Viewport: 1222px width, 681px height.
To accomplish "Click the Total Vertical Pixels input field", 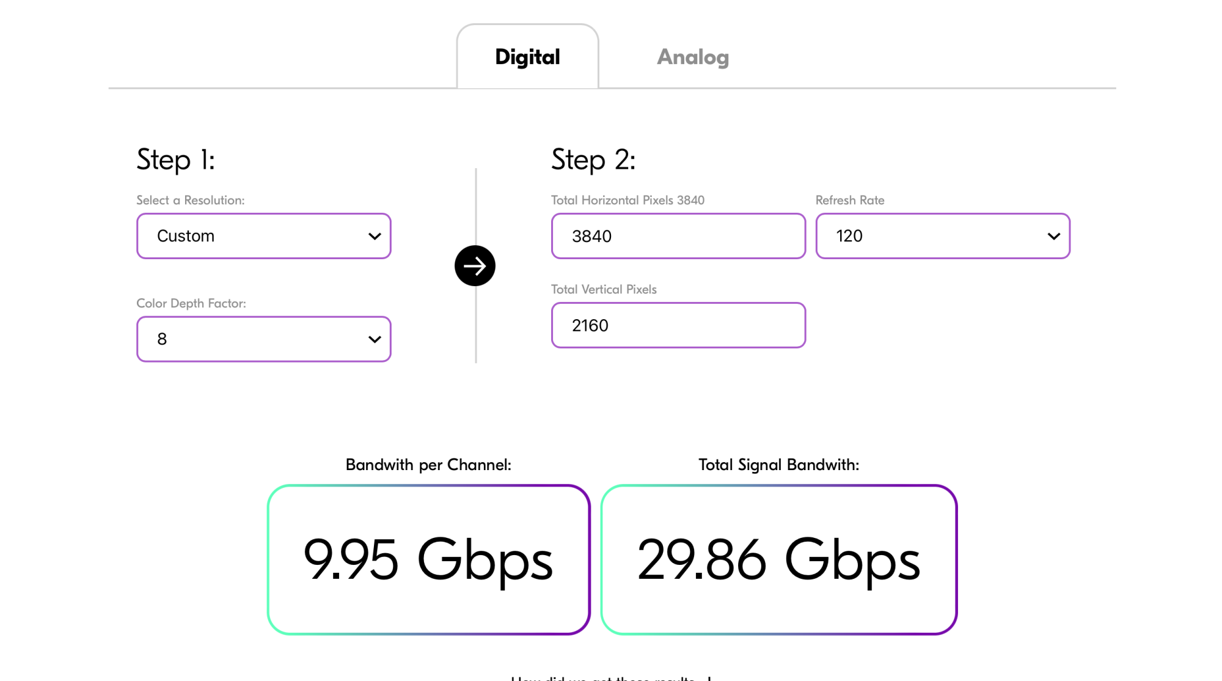I will (x=678, y=325).
